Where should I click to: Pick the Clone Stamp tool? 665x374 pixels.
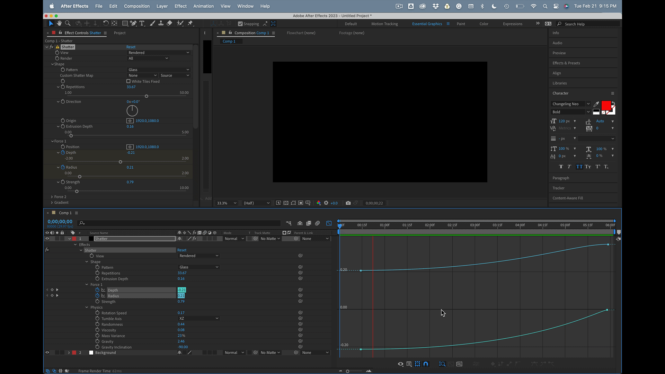(x=161, y=23)
